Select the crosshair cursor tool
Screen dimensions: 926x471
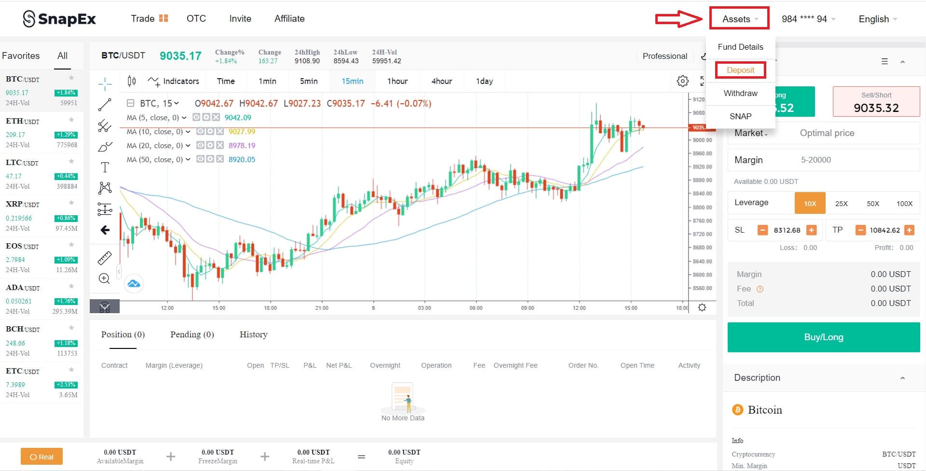click(105, 84)
